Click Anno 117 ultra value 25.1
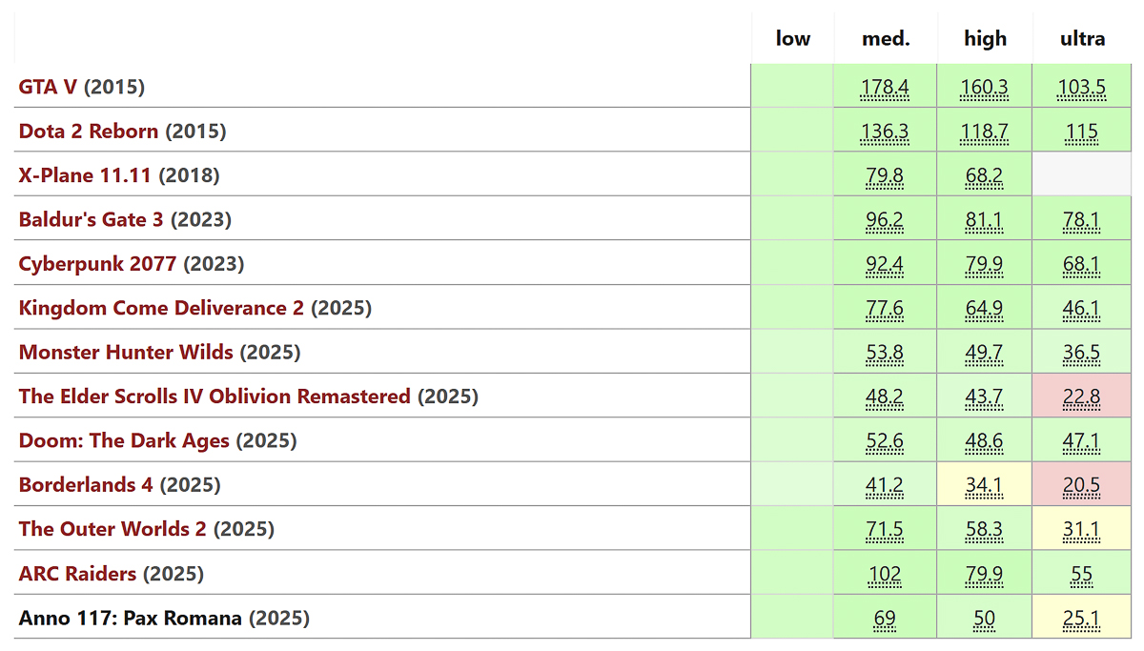1144x651 pixels. tap(1082, 620)
